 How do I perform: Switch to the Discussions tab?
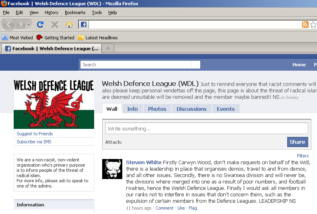click(x=191, y=109)
